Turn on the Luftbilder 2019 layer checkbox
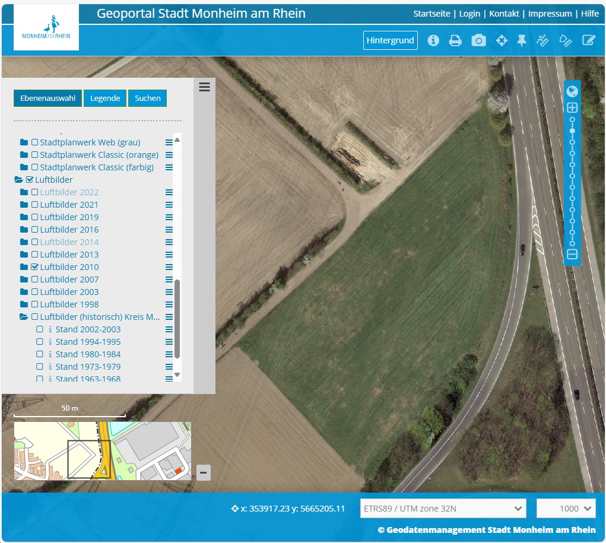 (35, 217)
